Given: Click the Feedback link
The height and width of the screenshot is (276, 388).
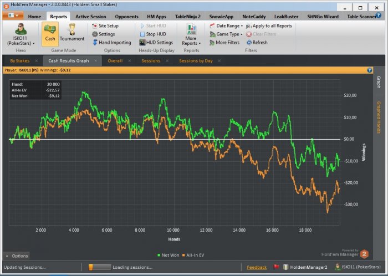Looking at the screenshot, I should click(257, 267).
